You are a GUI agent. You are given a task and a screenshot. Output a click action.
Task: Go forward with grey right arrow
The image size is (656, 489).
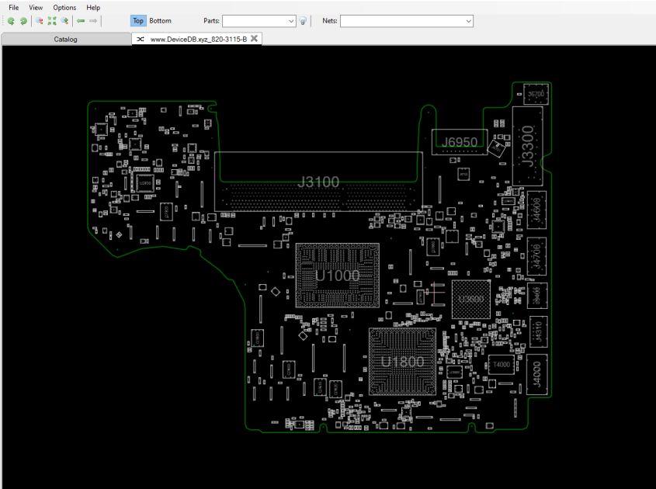pyautogui.click(x=93, y=21)
